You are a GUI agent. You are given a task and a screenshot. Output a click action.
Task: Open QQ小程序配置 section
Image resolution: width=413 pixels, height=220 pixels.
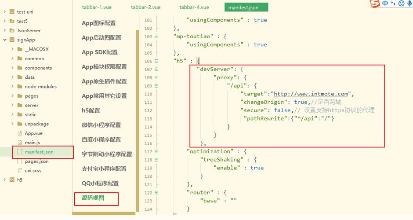[100, 183]
